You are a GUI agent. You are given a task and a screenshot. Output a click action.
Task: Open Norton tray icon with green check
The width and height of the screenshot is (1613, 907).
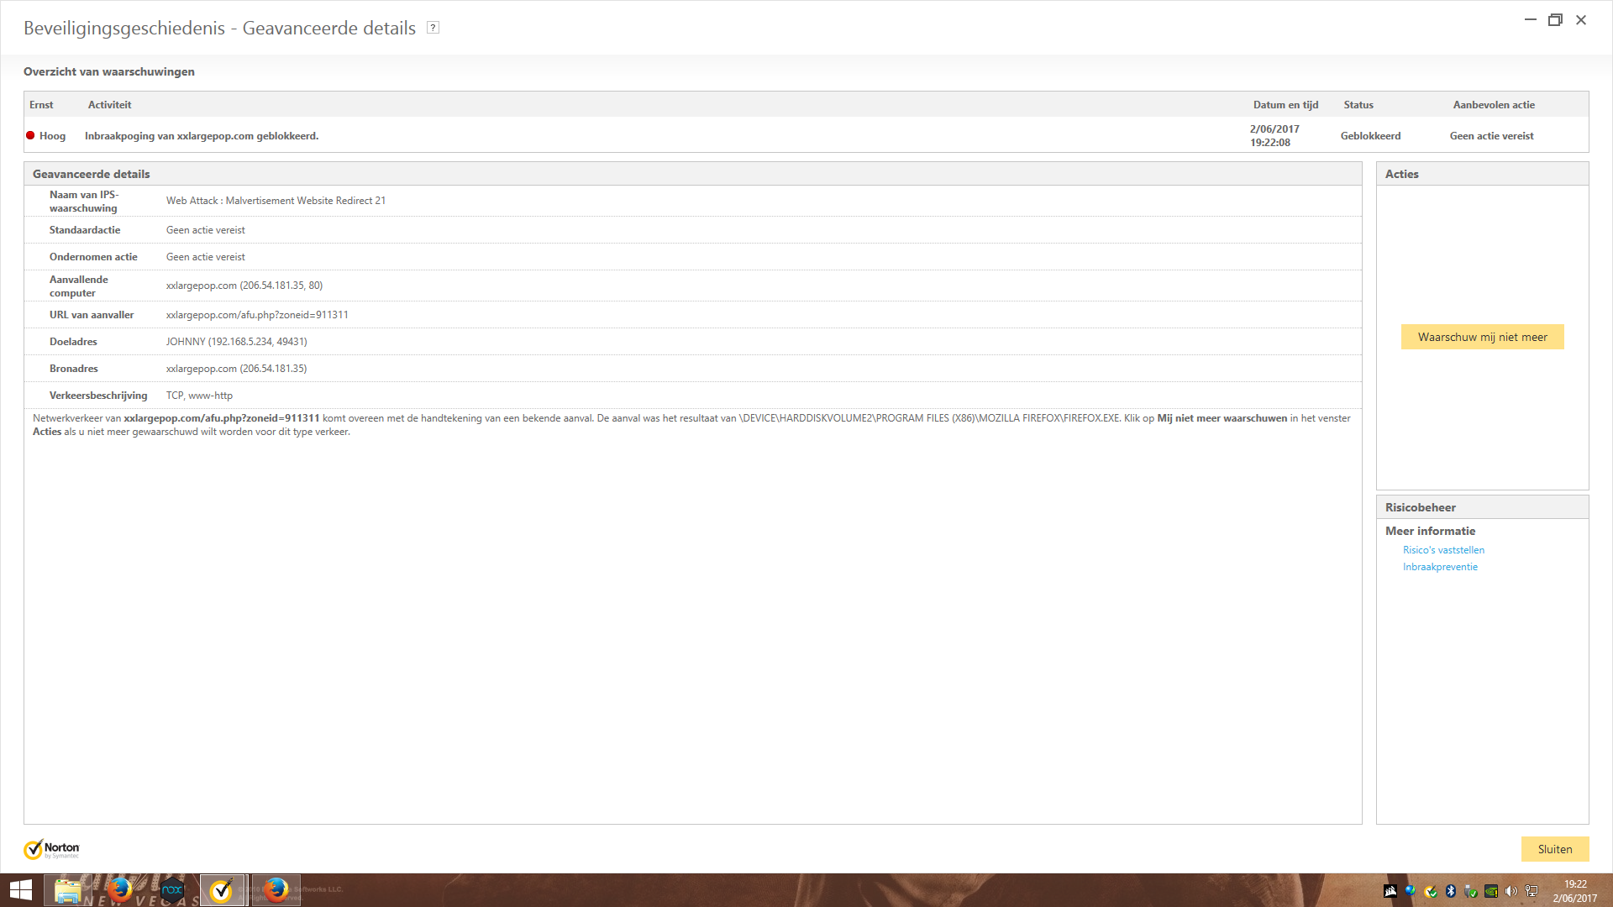1431,891
